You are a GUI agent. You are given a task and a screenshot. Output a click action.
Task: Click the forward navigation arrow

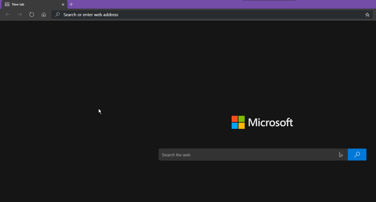coord(20,15)
